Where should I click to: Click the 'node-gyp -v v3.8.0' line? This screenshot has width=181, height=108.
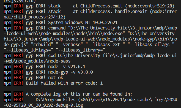click(70, 72)
